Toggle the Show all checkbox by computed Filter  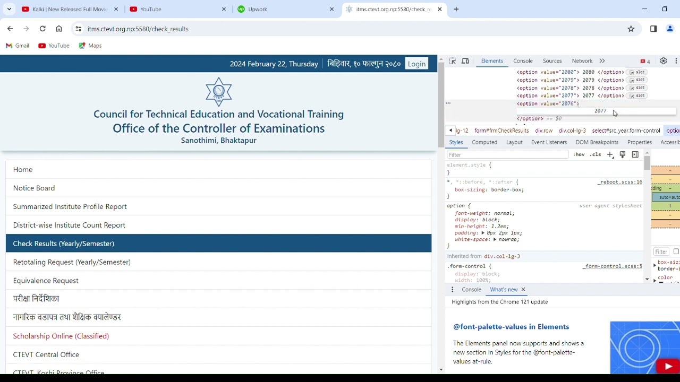tap(676, 252)
